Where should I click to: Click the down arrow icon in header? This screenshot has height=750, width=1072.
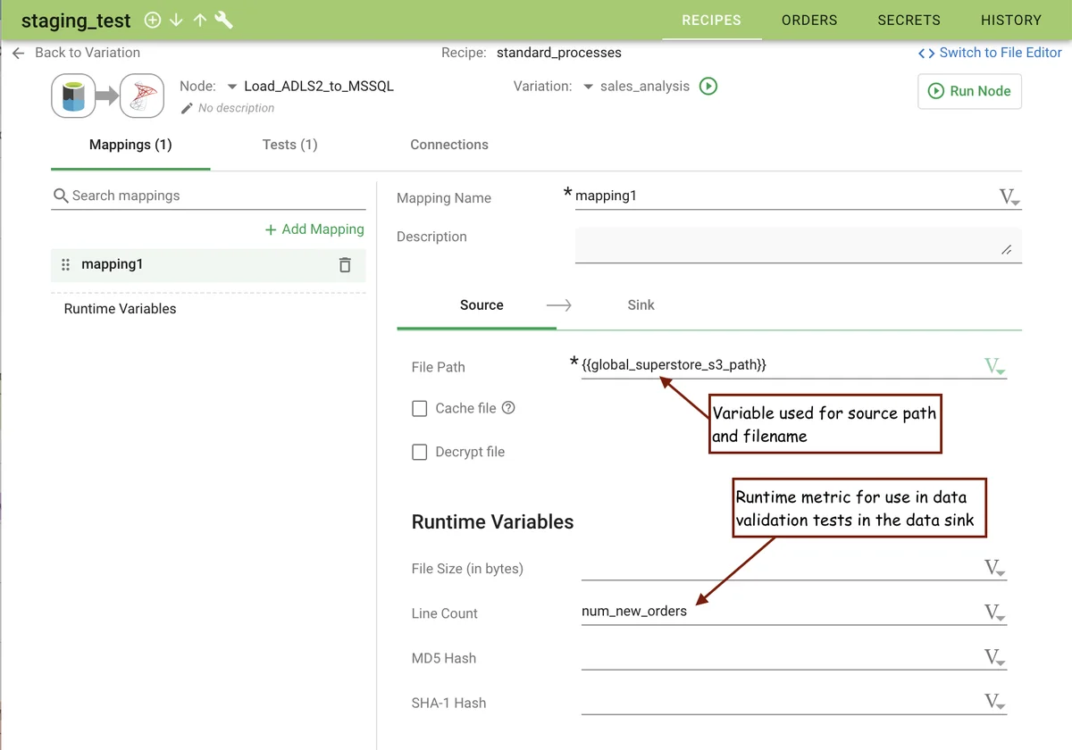[x=176, y=20]
